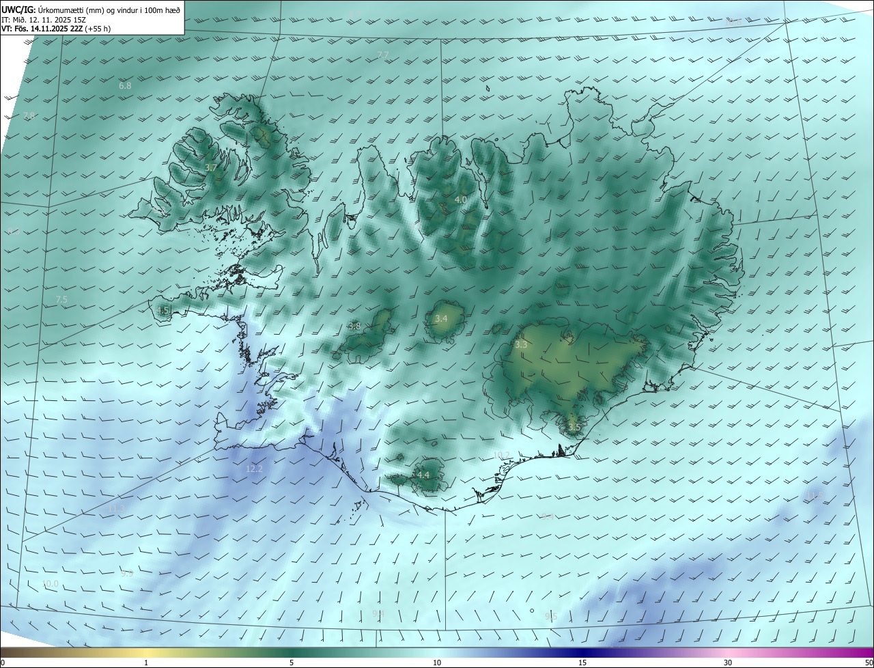This screenshot has width=874, height=668.
Task: Click the 12.2 value label
Action: point(254,469)
